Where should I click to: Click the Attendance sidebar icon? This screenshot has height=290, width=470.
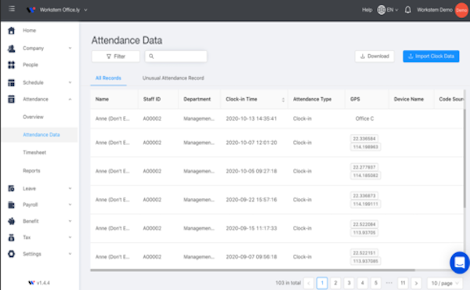12,100
